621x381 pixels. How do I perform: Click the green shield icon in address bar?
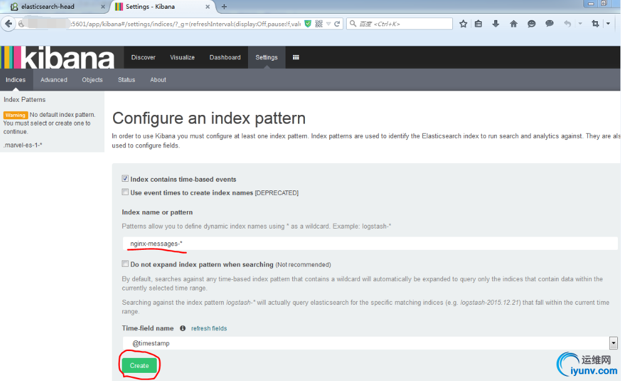pos(308,24)
